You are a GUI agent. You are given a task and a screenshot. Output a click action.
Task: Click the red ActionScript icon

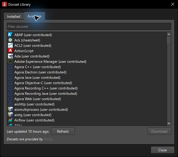pyautogui.click(x=10, y=51)
